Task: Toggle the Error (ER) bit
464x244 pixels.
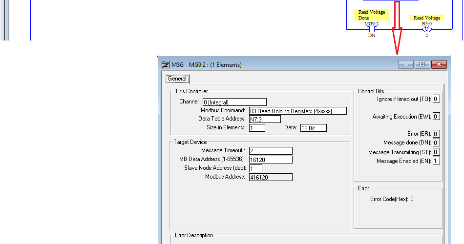Action: 436,134
